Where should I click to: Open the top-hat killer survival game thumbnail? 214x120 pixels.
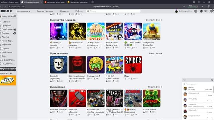pyautogui.click(x=59, y=98)
